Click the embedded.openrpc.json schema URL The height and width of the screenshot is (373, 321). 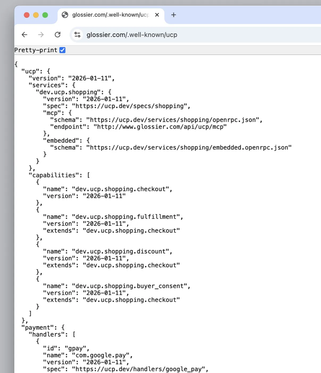coord(189,147)
